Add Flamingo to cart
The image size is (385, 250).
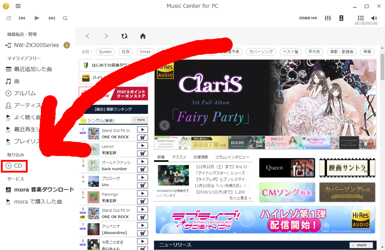click(x=142, y=201)
